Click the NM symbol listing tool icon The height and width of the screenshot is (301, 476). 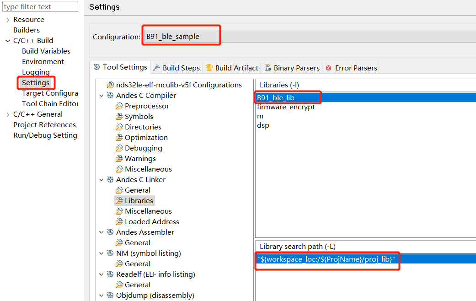click(x=110, y=253)
